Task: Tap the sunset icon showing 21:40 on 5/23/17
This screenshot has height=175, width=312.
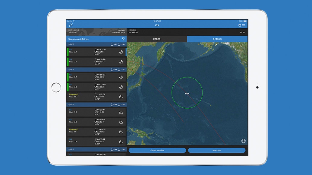Action: point(119,44)
